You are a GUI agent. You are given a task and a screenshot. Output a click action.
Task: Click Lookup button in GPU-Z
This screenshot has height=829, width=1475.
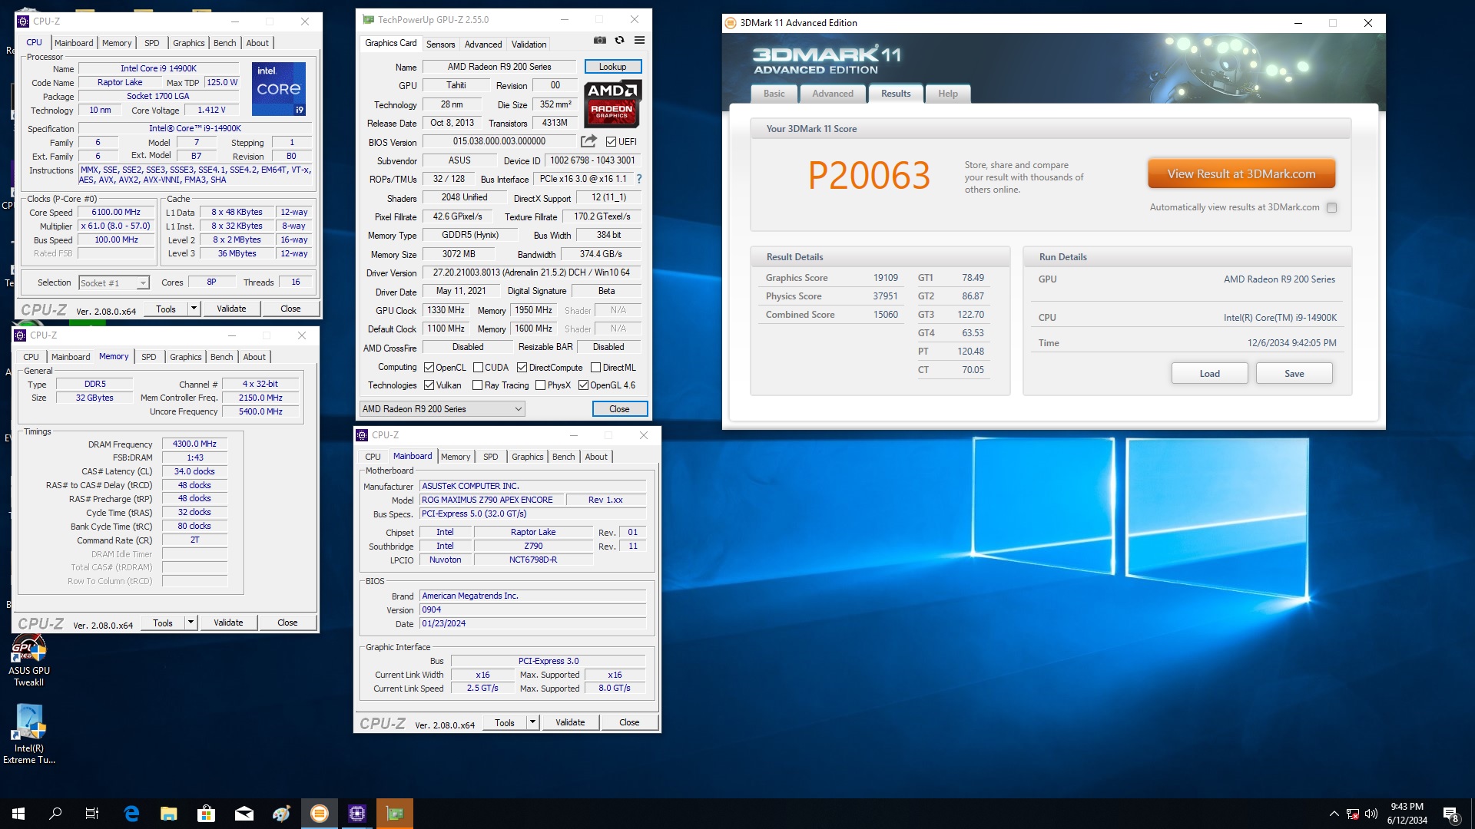tap(613, 67)
